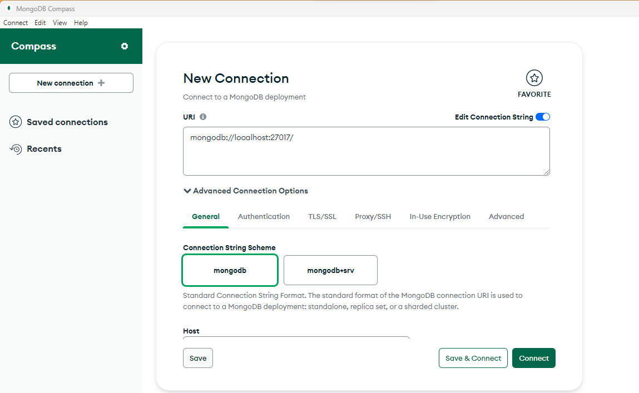Open Compass settings gear icon
639x393 pixels.
pos(124,47)
